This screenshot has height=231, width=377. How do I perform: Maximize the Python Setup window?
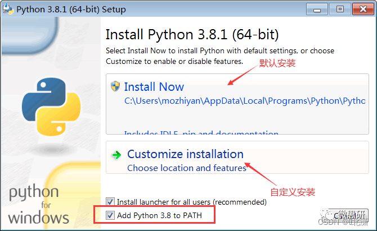339,9
